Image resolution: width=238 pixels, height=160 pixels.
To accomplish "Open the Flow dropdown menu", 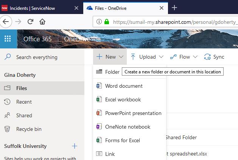I will 184,57.
